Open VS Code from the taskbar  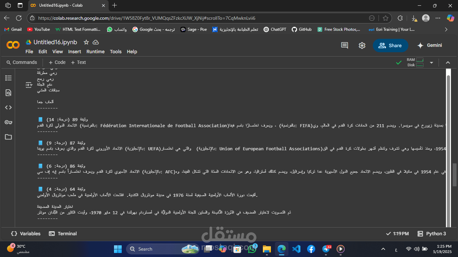(x=296, y=249)
